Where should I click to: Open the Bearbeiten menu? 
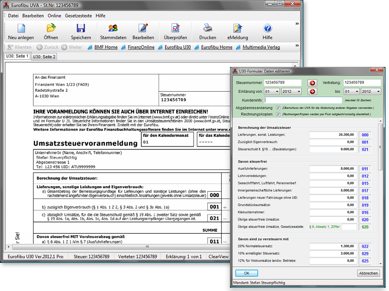click(x=33, y=16)
